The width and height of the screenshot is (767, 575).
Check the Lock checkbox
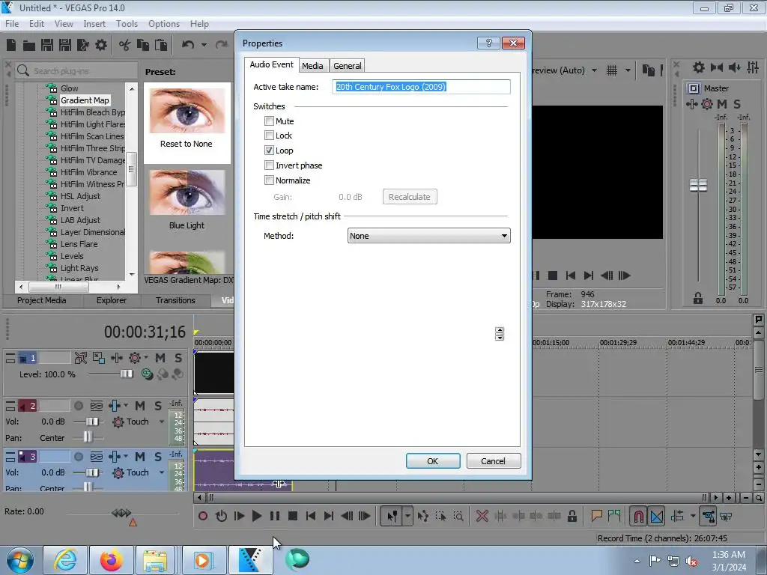(x=269, y=136)
